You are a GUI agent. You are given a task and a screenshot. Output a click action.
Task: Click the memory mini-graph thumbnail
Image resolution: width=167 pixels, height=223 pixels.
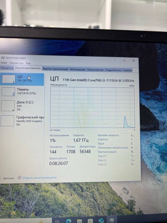(8, 92)
